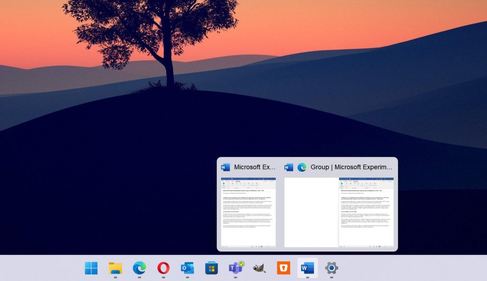Screen dimensions: 487x281
Task: Click the "Group | Microsoft Experim..." title label
Action: point(352,167)
